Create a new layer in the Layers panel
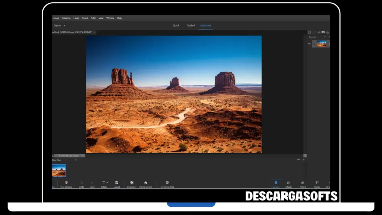The width and height of the screenshot is (382, 215). click(310, 32)
